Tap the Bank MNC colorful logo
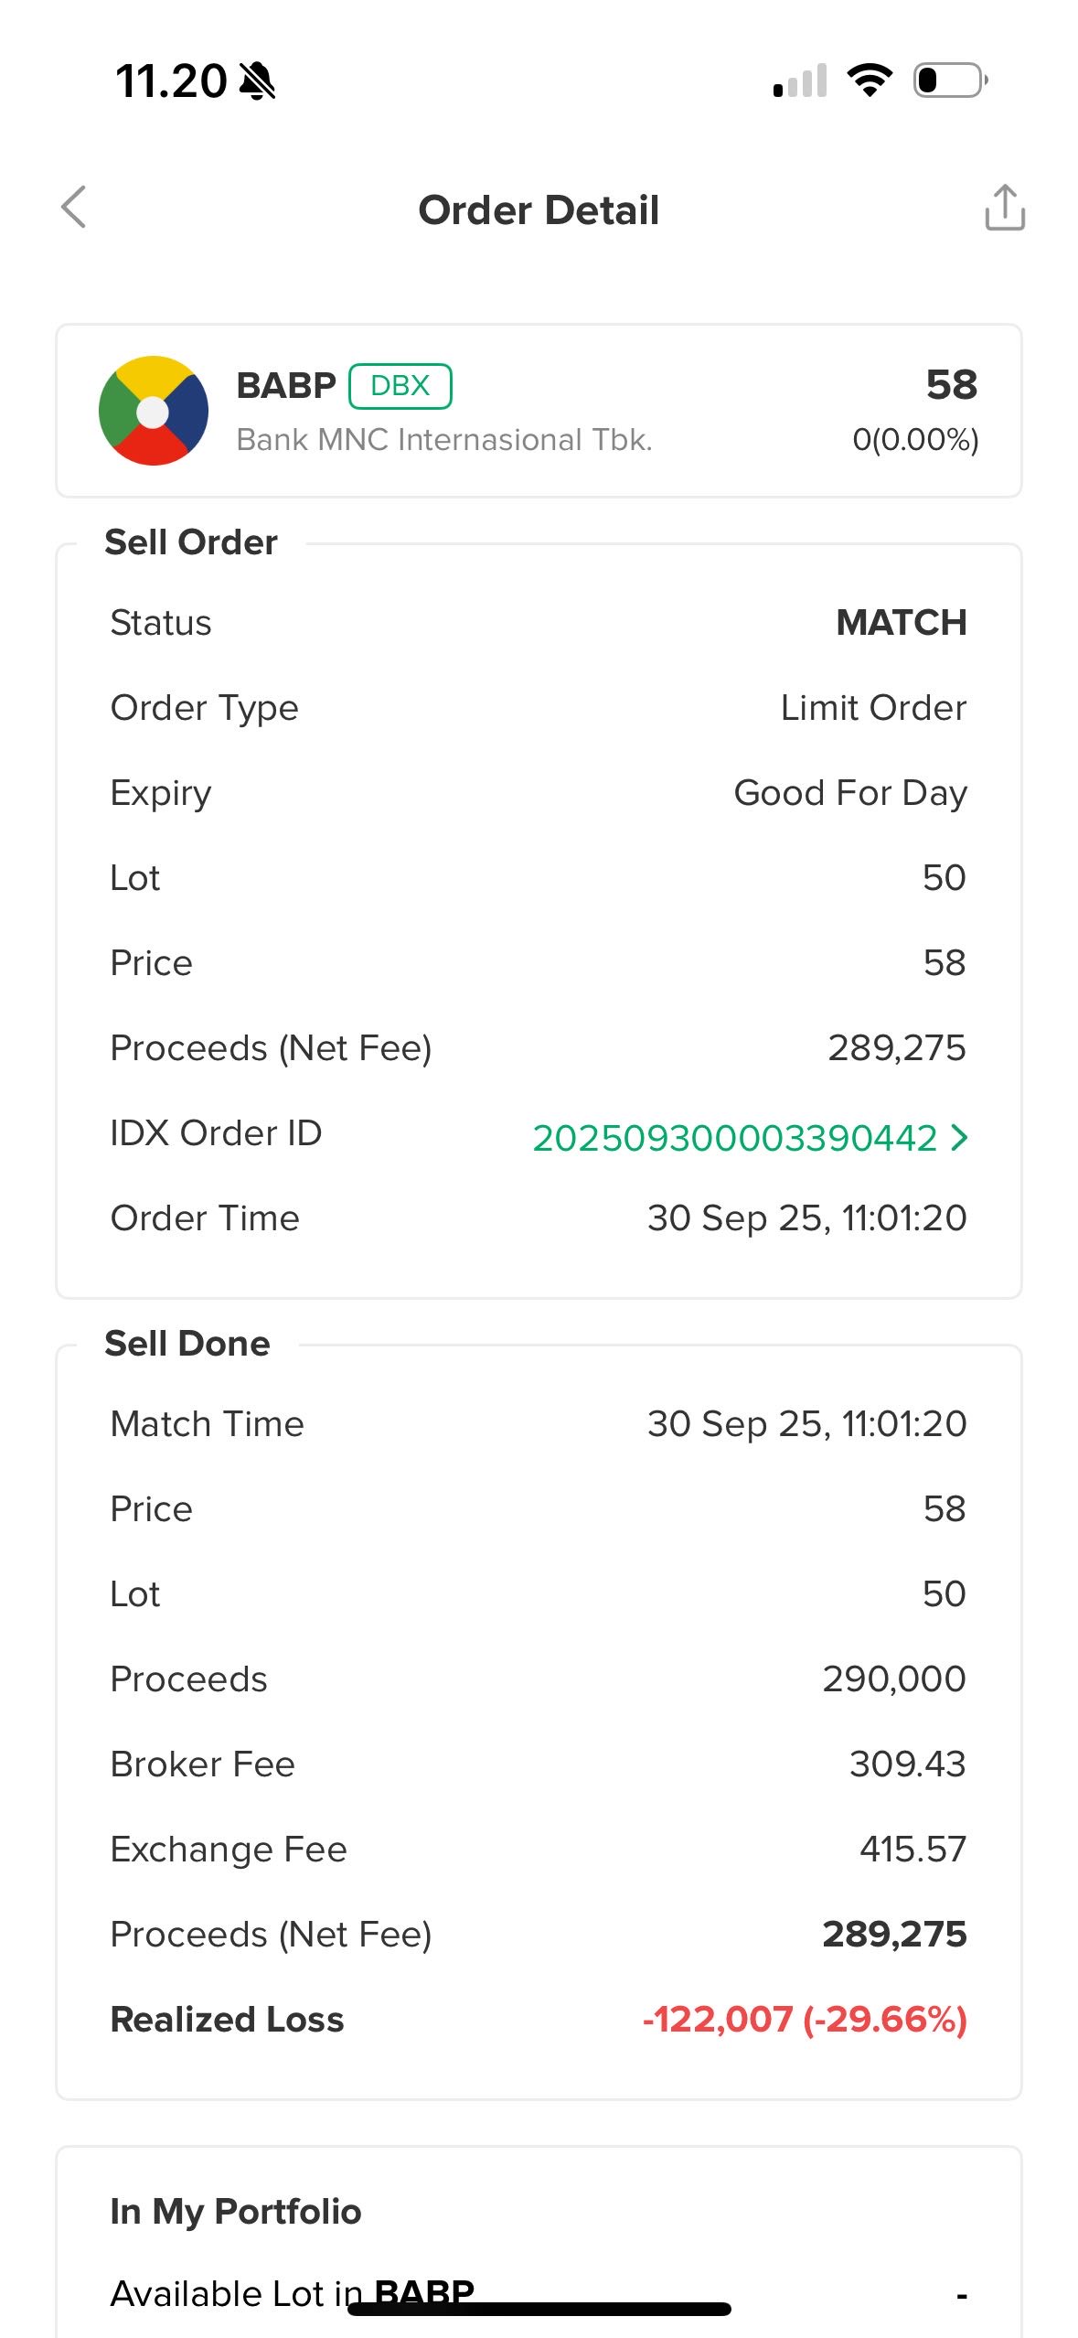 154,411
